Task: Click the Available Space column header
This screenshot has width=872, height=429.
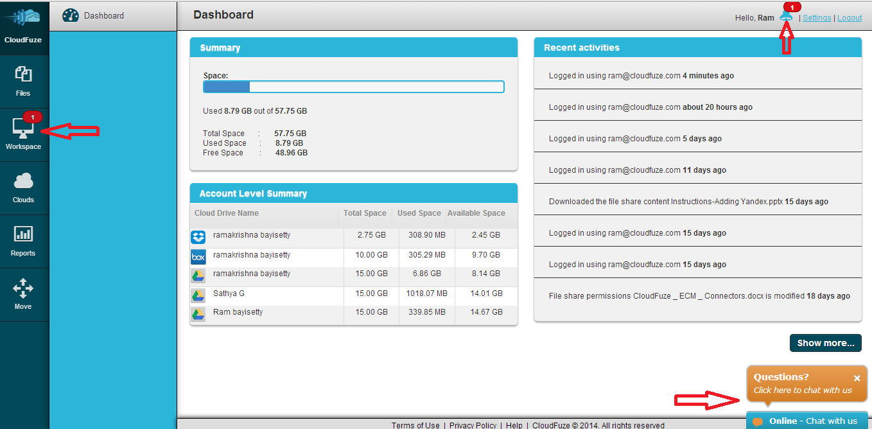Action: [x=476, y=213]
